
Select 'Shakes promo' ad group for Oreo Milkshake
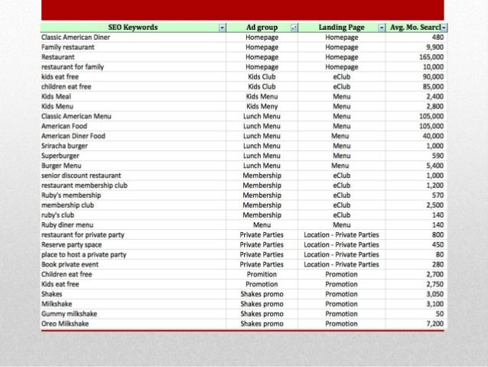point(262,323)
